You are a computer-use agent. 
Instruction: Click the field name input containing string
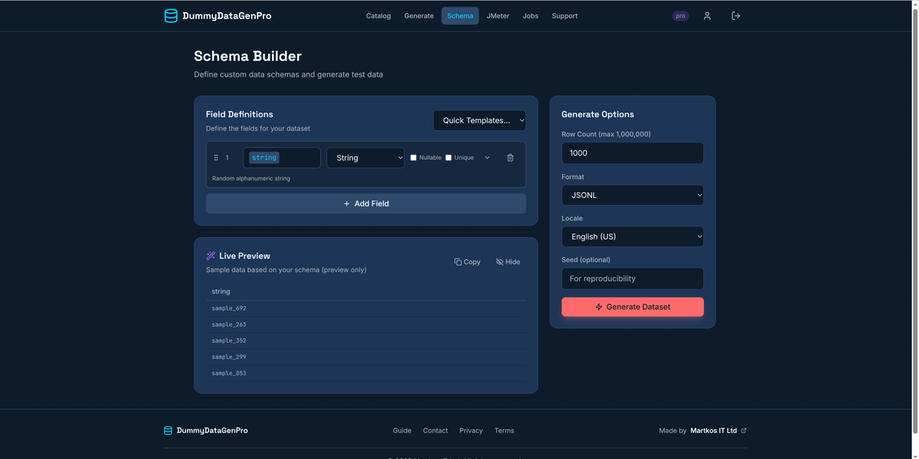pos(282,158)
